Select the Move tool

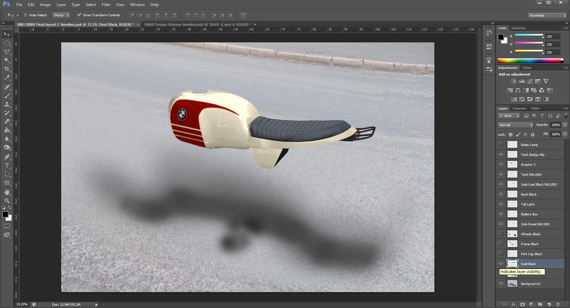[x=7, y=34]
